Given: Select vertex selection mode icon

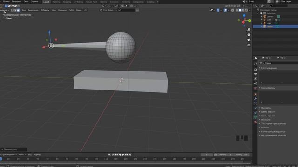Looking at the screenshot, I should [13, 10].
